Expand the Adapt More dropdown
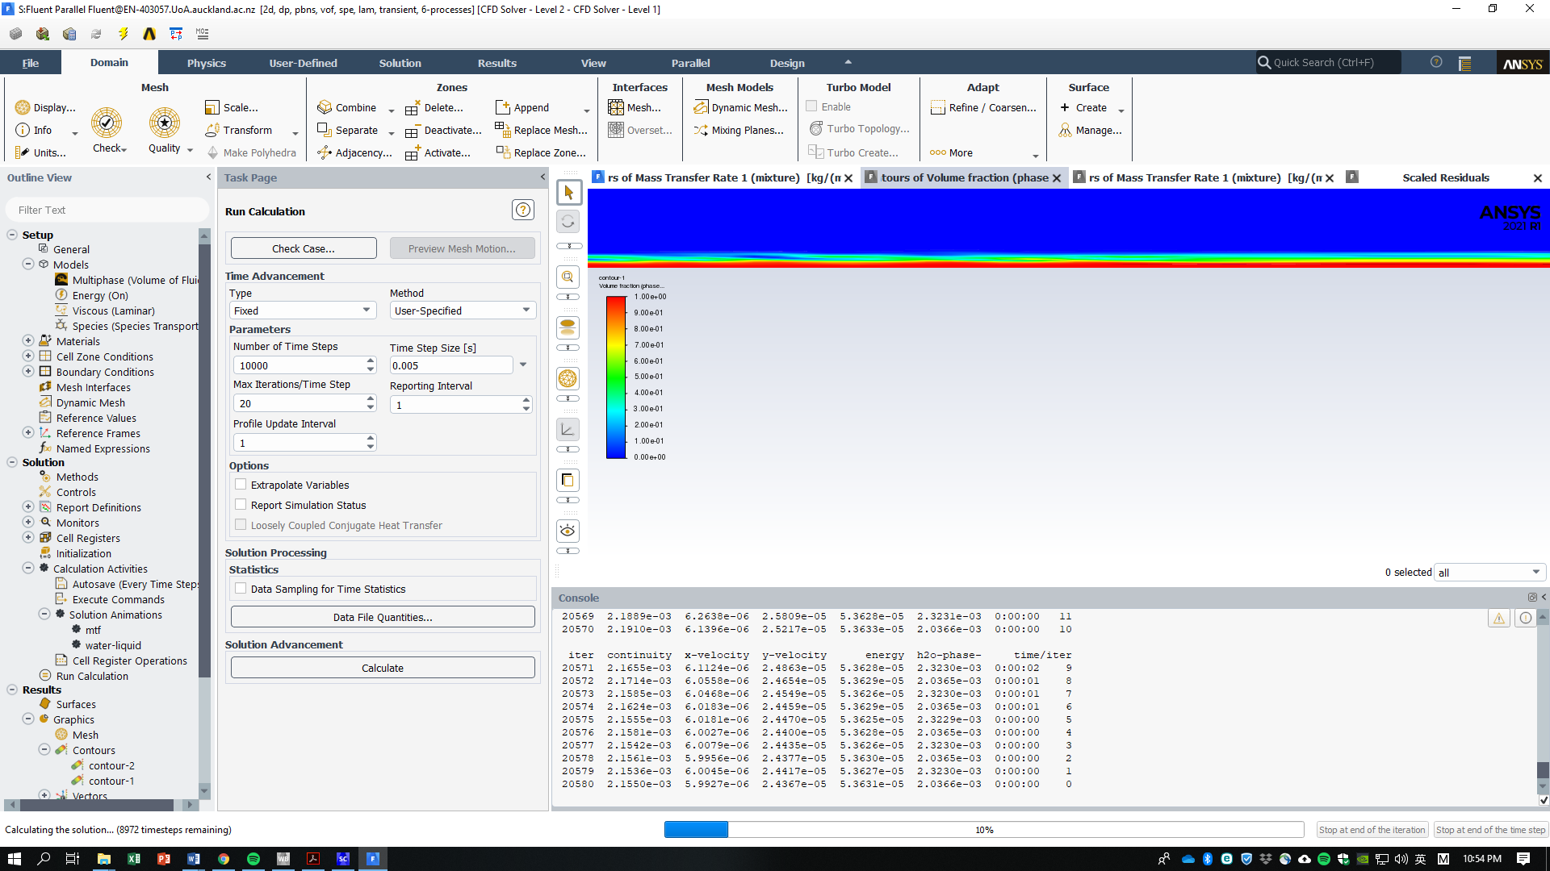 (x=1036, y=156)
